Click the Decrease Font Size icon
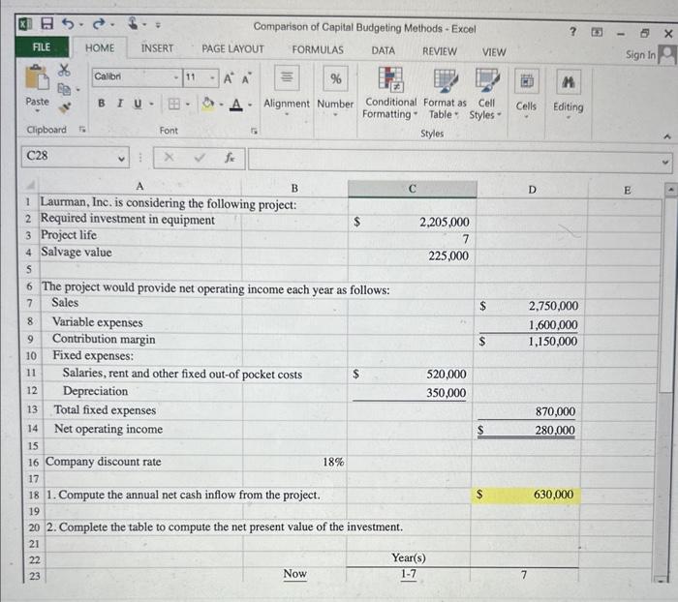The height and width of the screenshot is (602, 678). [246, 78]
